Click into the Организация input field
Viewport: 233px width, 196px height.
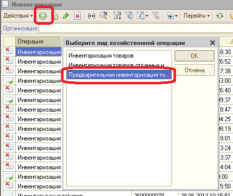tap(136, 28)
